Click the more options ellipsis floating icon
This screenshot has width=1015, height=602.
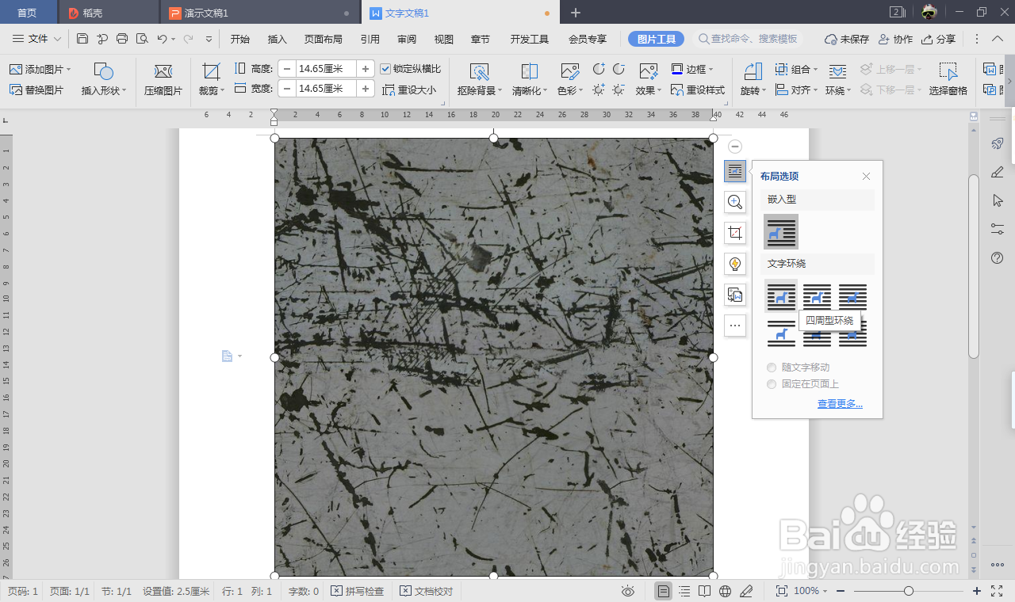(x=735, y=326)
